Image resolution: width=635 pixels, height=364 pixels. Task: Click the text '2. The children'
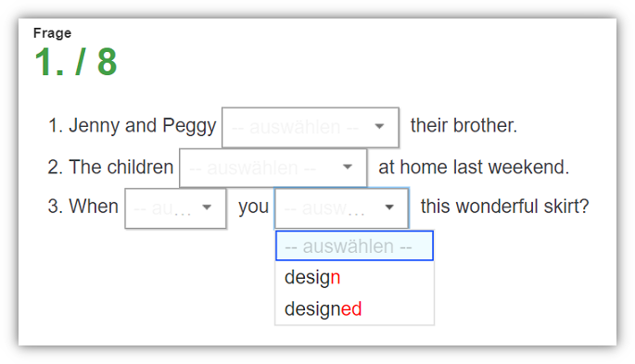coord(110,167)
